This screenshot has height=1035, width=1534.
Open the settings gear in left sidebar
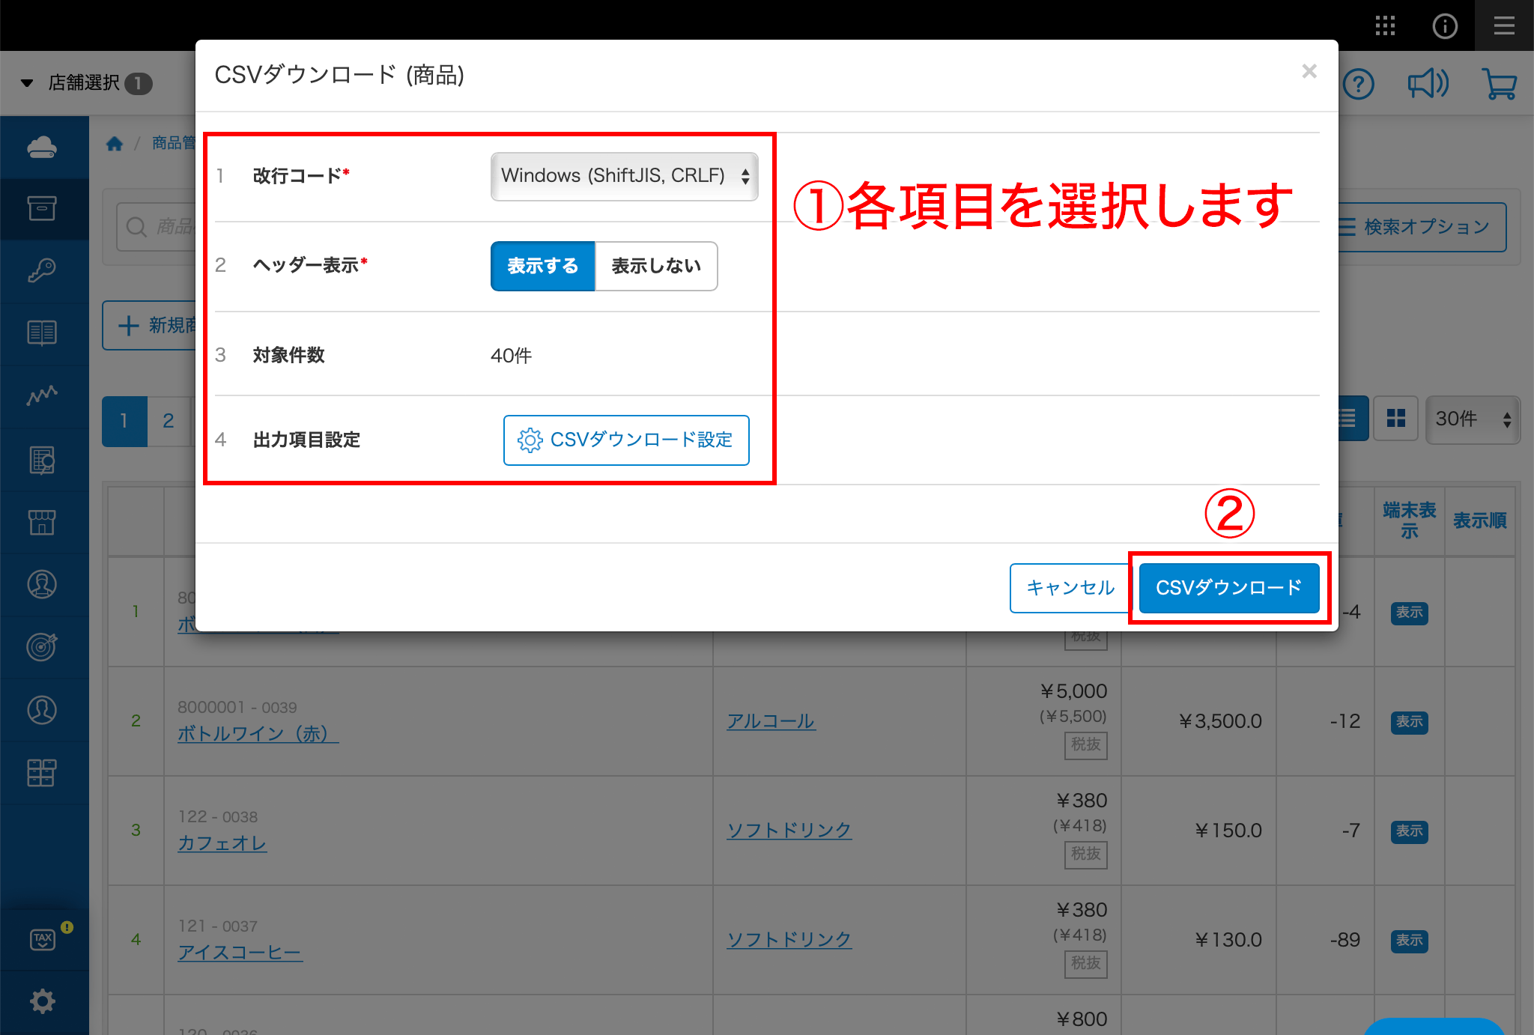click(43, 1001)
